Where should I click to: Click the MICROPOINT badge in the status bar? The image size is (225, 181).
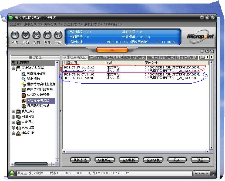click(x=202, y=173)
